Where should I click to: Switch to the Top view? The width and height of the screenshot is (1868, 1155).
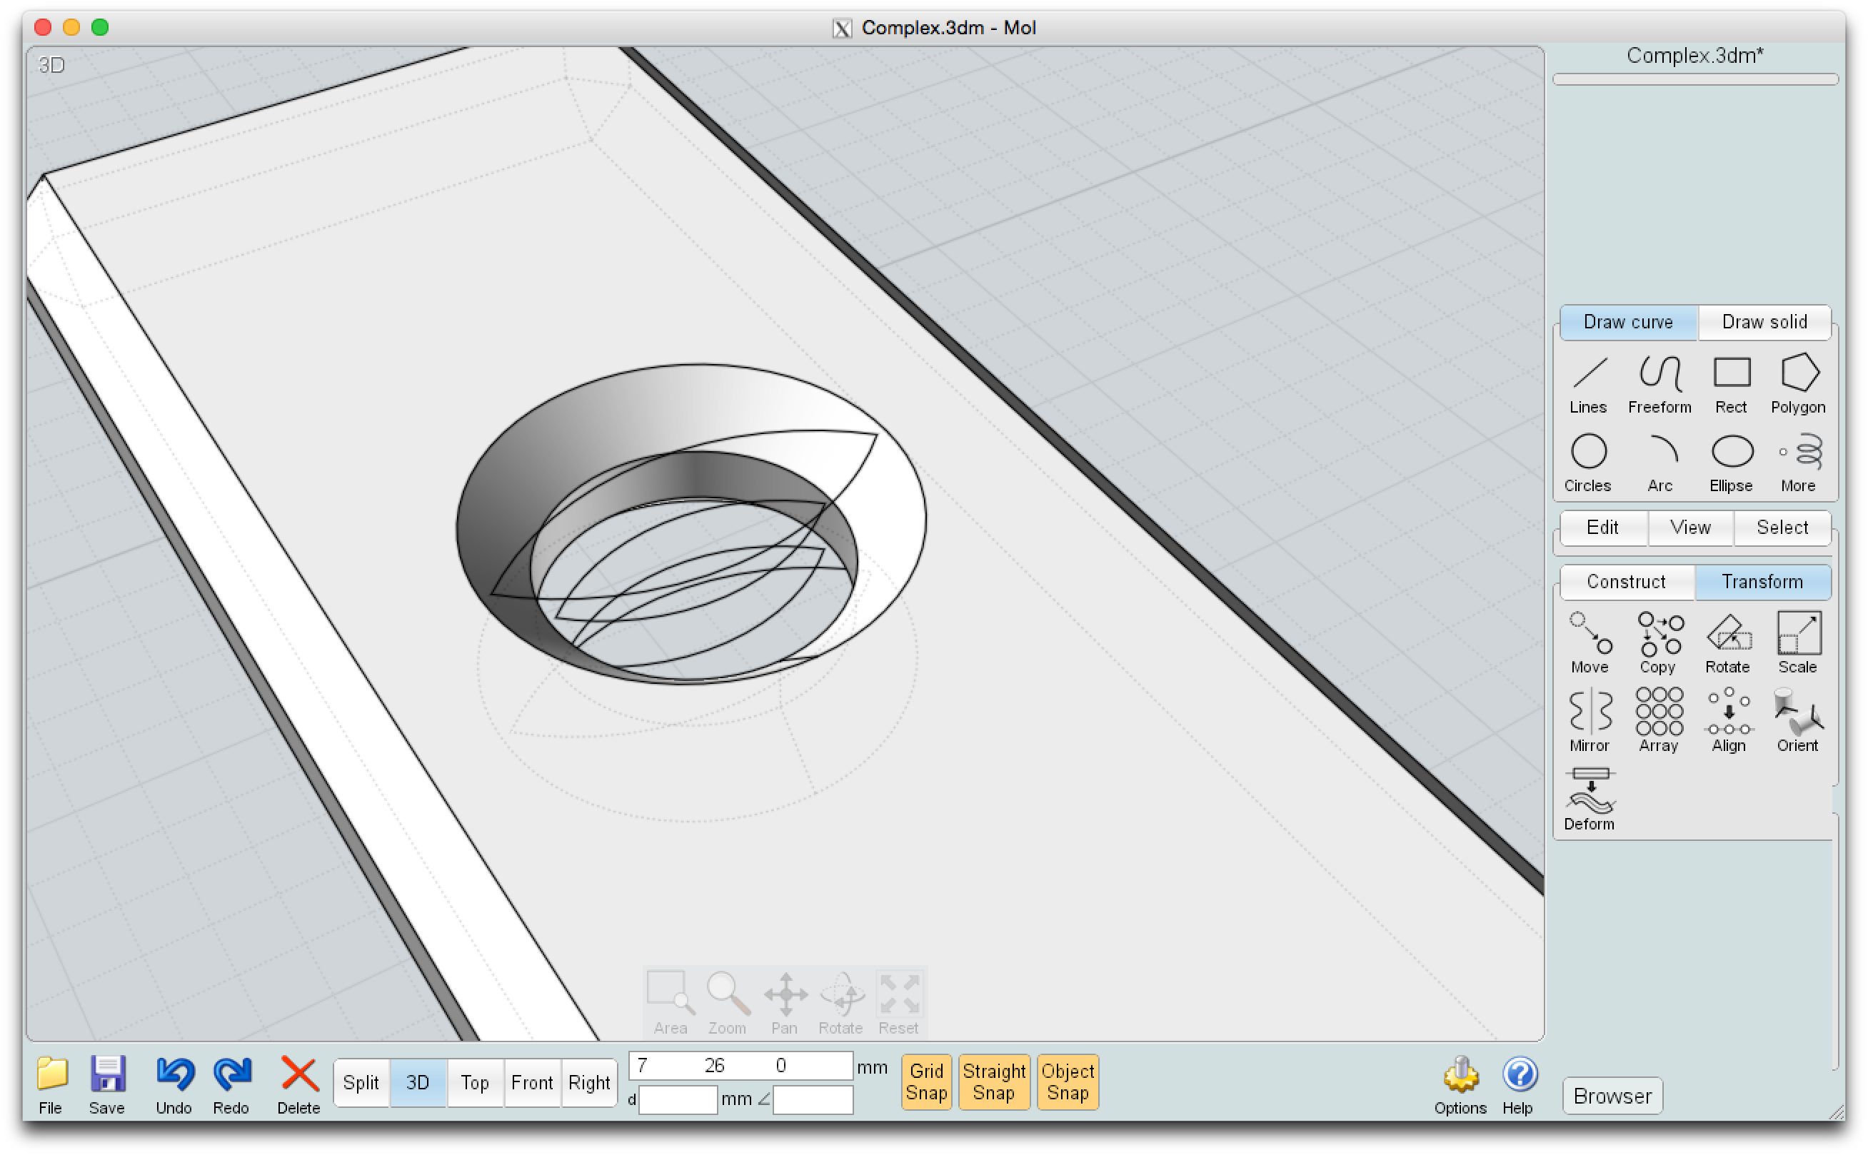coord(476,1083)
